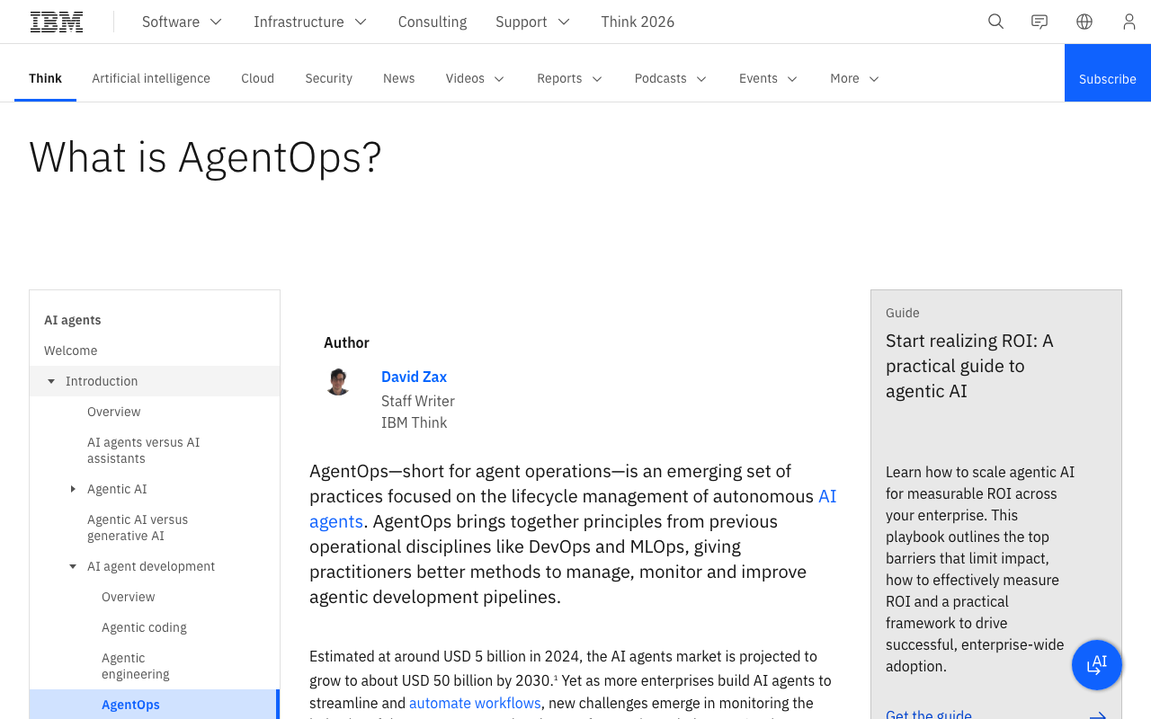
Task: Click the arrow beside Get the guide
Action: point(1098,716)
